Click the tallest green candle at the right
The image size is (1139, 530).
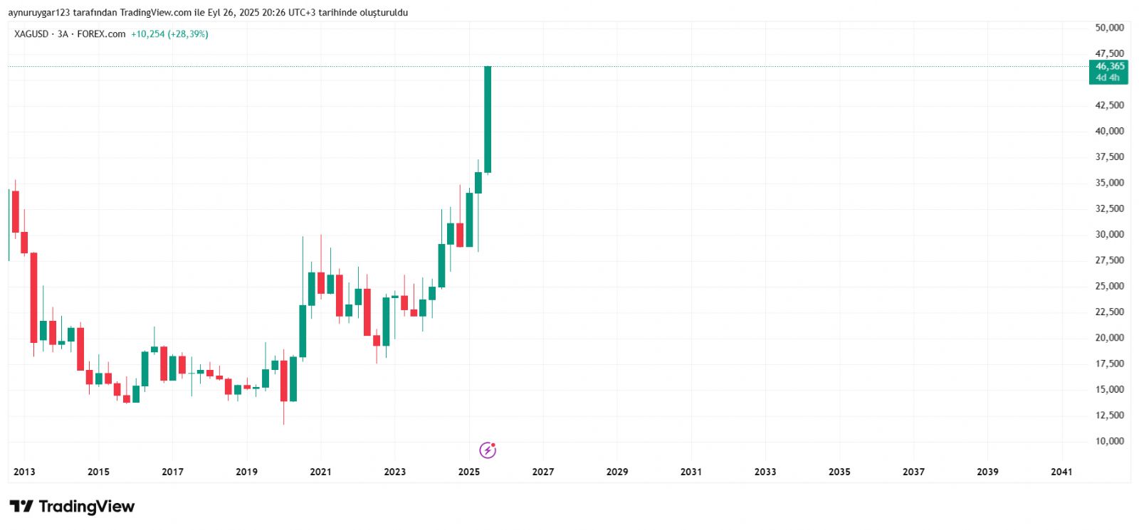tap(488, 119)
